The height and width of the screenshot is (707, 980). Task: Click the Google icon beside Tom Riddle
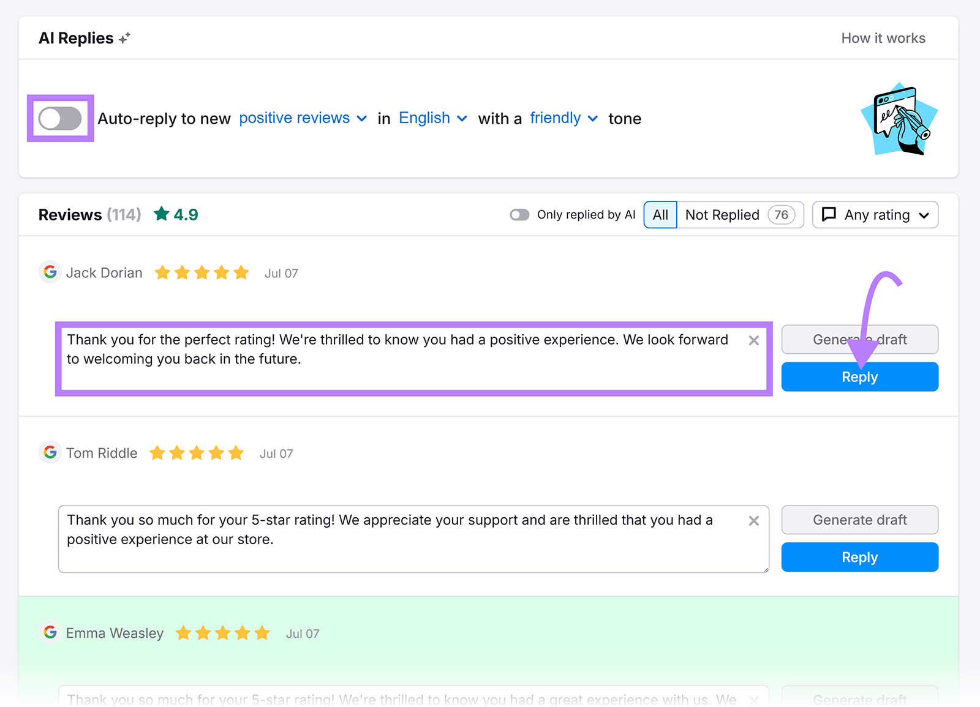50,453
